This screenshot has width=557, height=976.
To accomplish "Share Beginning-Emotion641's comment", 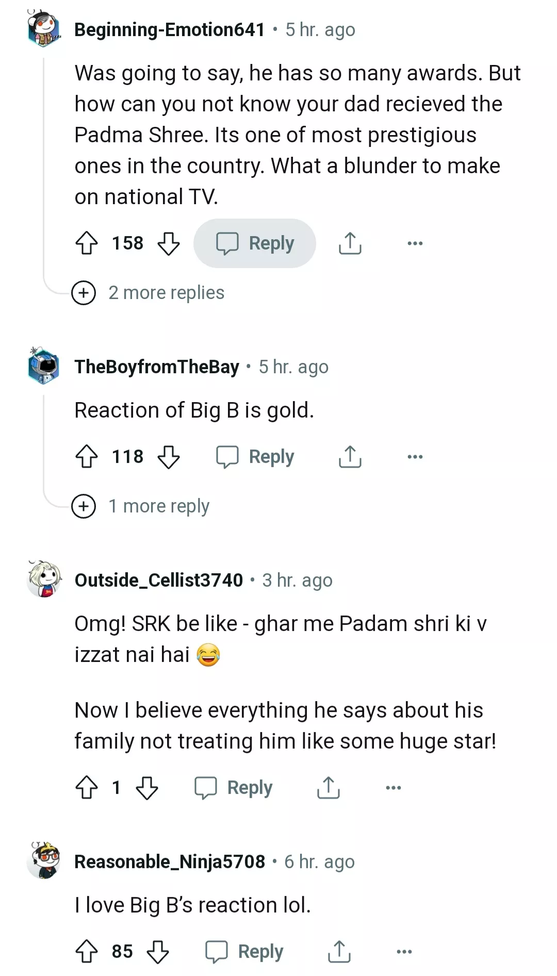I will (x=350, y=243).
